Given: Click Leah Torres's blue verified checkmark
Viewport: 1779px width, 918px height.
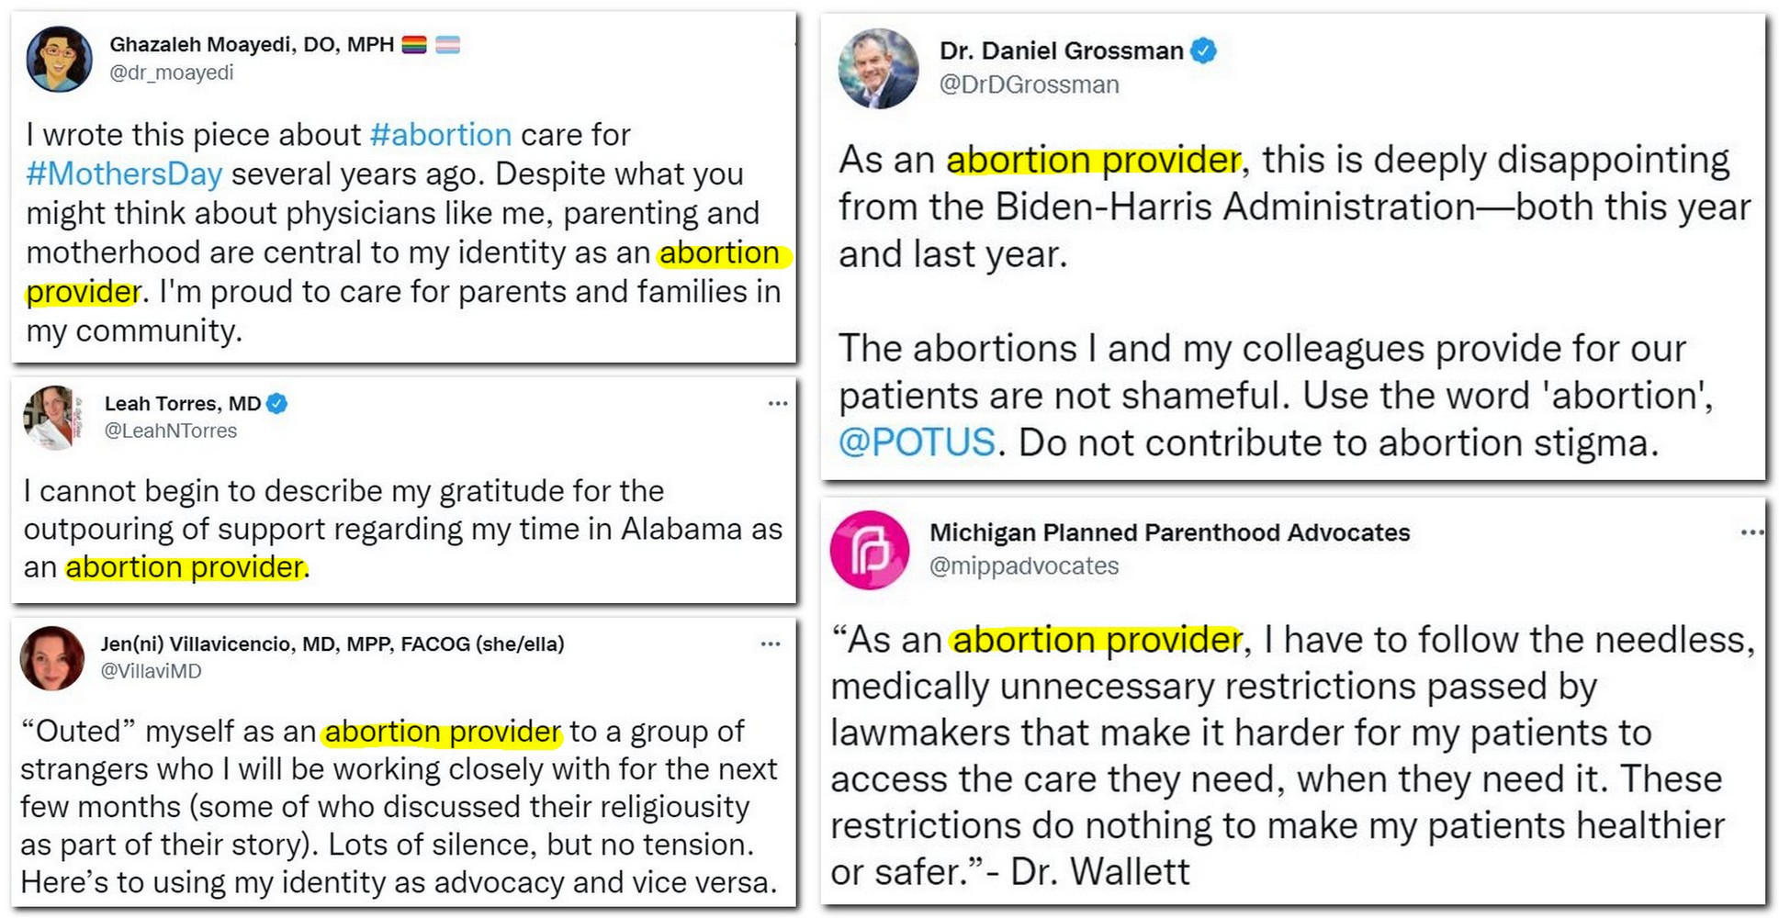Looking at the screenshot, I should pos(276,403).
